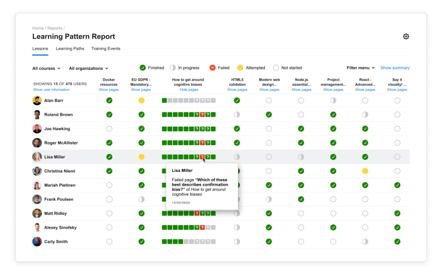This screenshot has height=277, width=442.
Task: Select user name Mariah Pietinen
Action: tap(60, 185)
